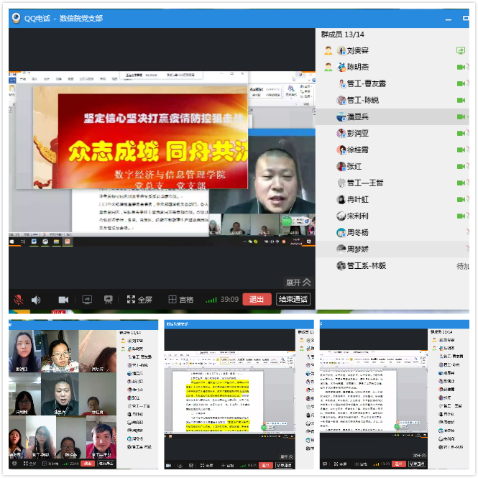Select member 周梦娇 in the list
Viewport: 478px width, 478px height.
(x=357, y=249)
